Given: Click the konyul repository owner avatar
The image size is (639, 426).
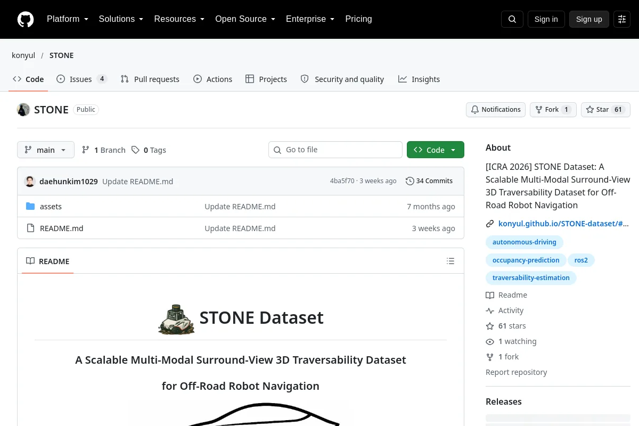Looking at the screenshot, I should point(23,110).
